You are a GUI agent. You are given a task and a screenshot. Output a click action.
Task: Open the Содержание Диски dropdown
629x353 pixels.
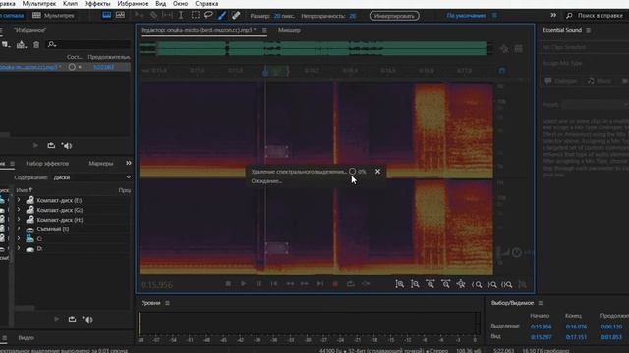(x=91, y=177)
